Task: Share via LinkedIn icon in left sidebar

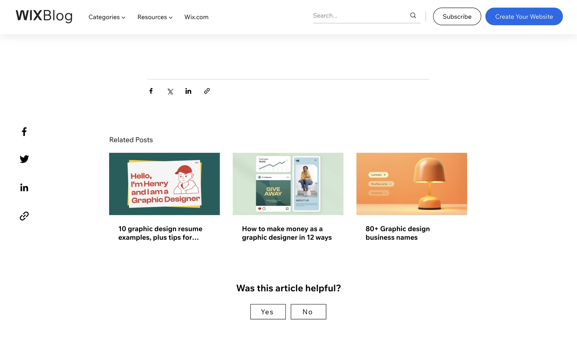Action: (24, 188)
